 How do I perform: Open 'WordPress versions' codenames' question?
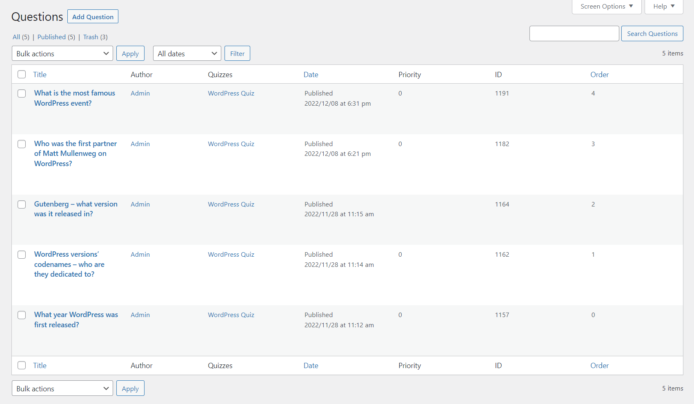click(x=69, y=264)
